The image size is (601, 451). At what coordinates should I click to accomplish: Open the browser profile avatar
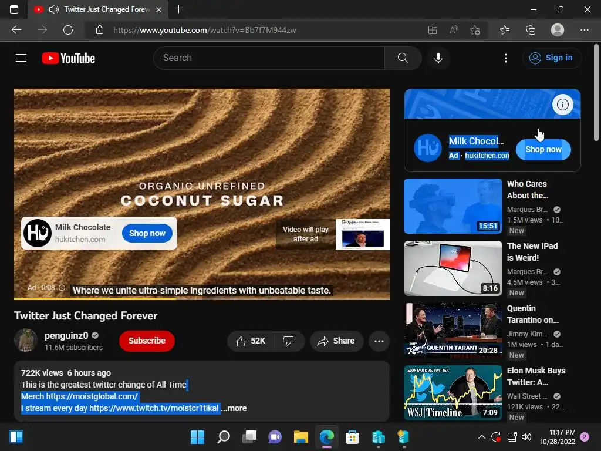(558, 30)
